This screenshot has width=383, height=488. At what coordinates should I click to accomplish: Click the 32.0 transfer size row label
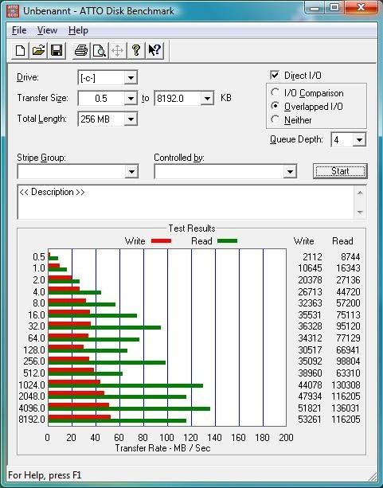coord(37,326)
